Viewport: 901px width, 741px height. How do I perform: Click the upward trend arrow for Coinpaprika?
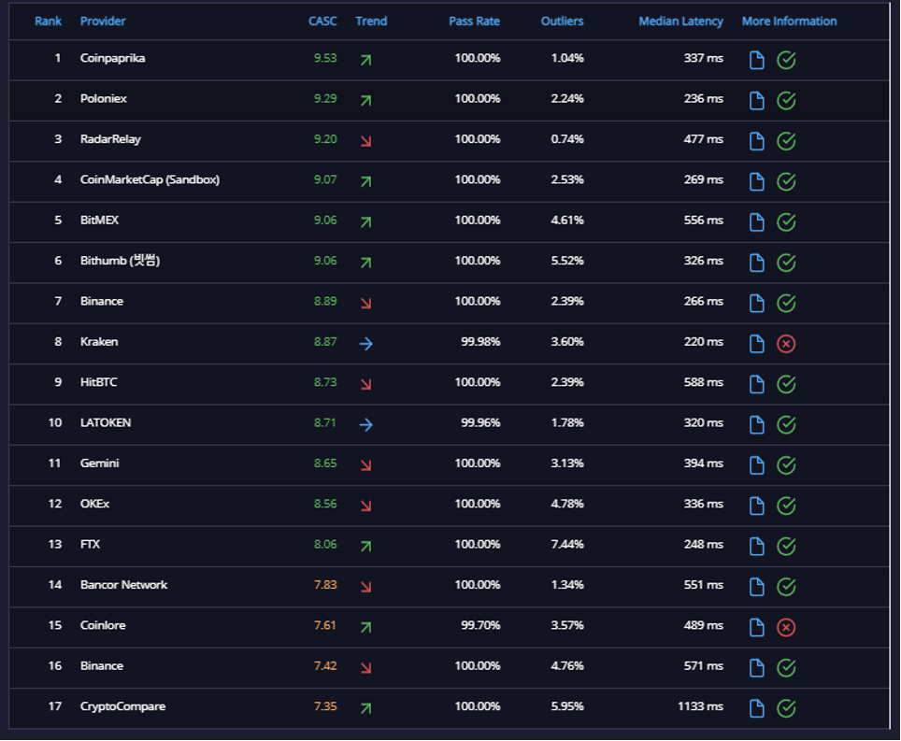click(365, 60)
